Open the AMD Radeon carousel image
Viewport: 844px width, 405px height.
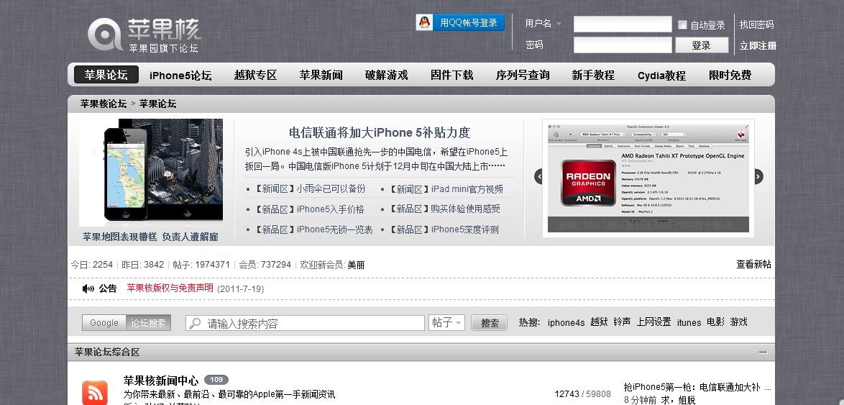click(x=648, y=178)
